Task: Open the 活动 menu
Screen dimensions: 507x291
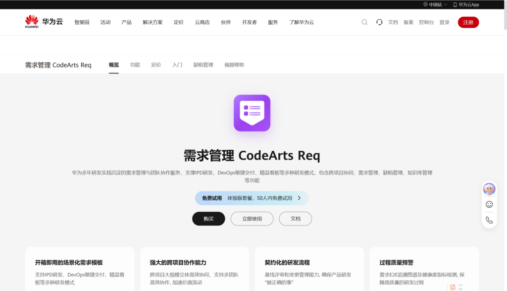Action: pos(105,22)
